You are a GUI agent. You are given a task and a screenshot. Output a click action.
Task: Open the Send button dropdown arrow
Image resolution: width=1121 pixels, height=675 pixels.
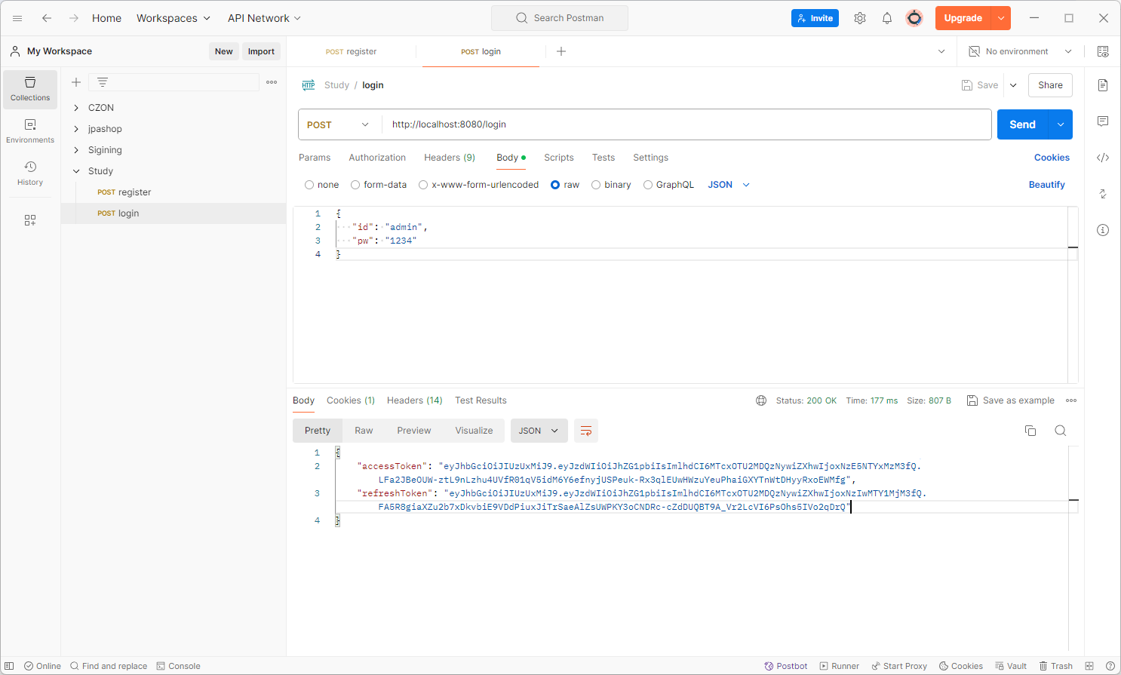[1061, 124]
